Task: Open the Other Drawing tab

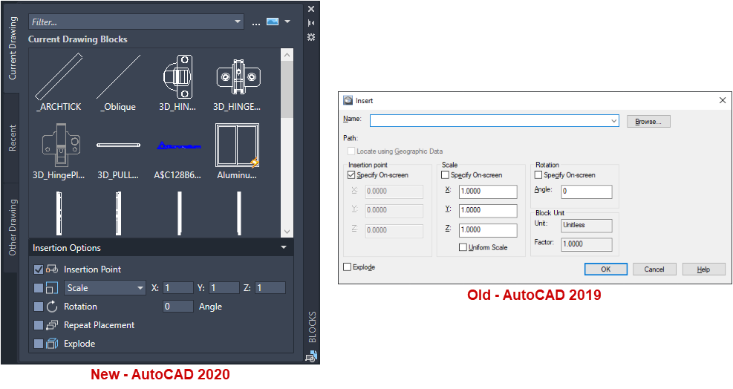Action: tap(12, 228)
